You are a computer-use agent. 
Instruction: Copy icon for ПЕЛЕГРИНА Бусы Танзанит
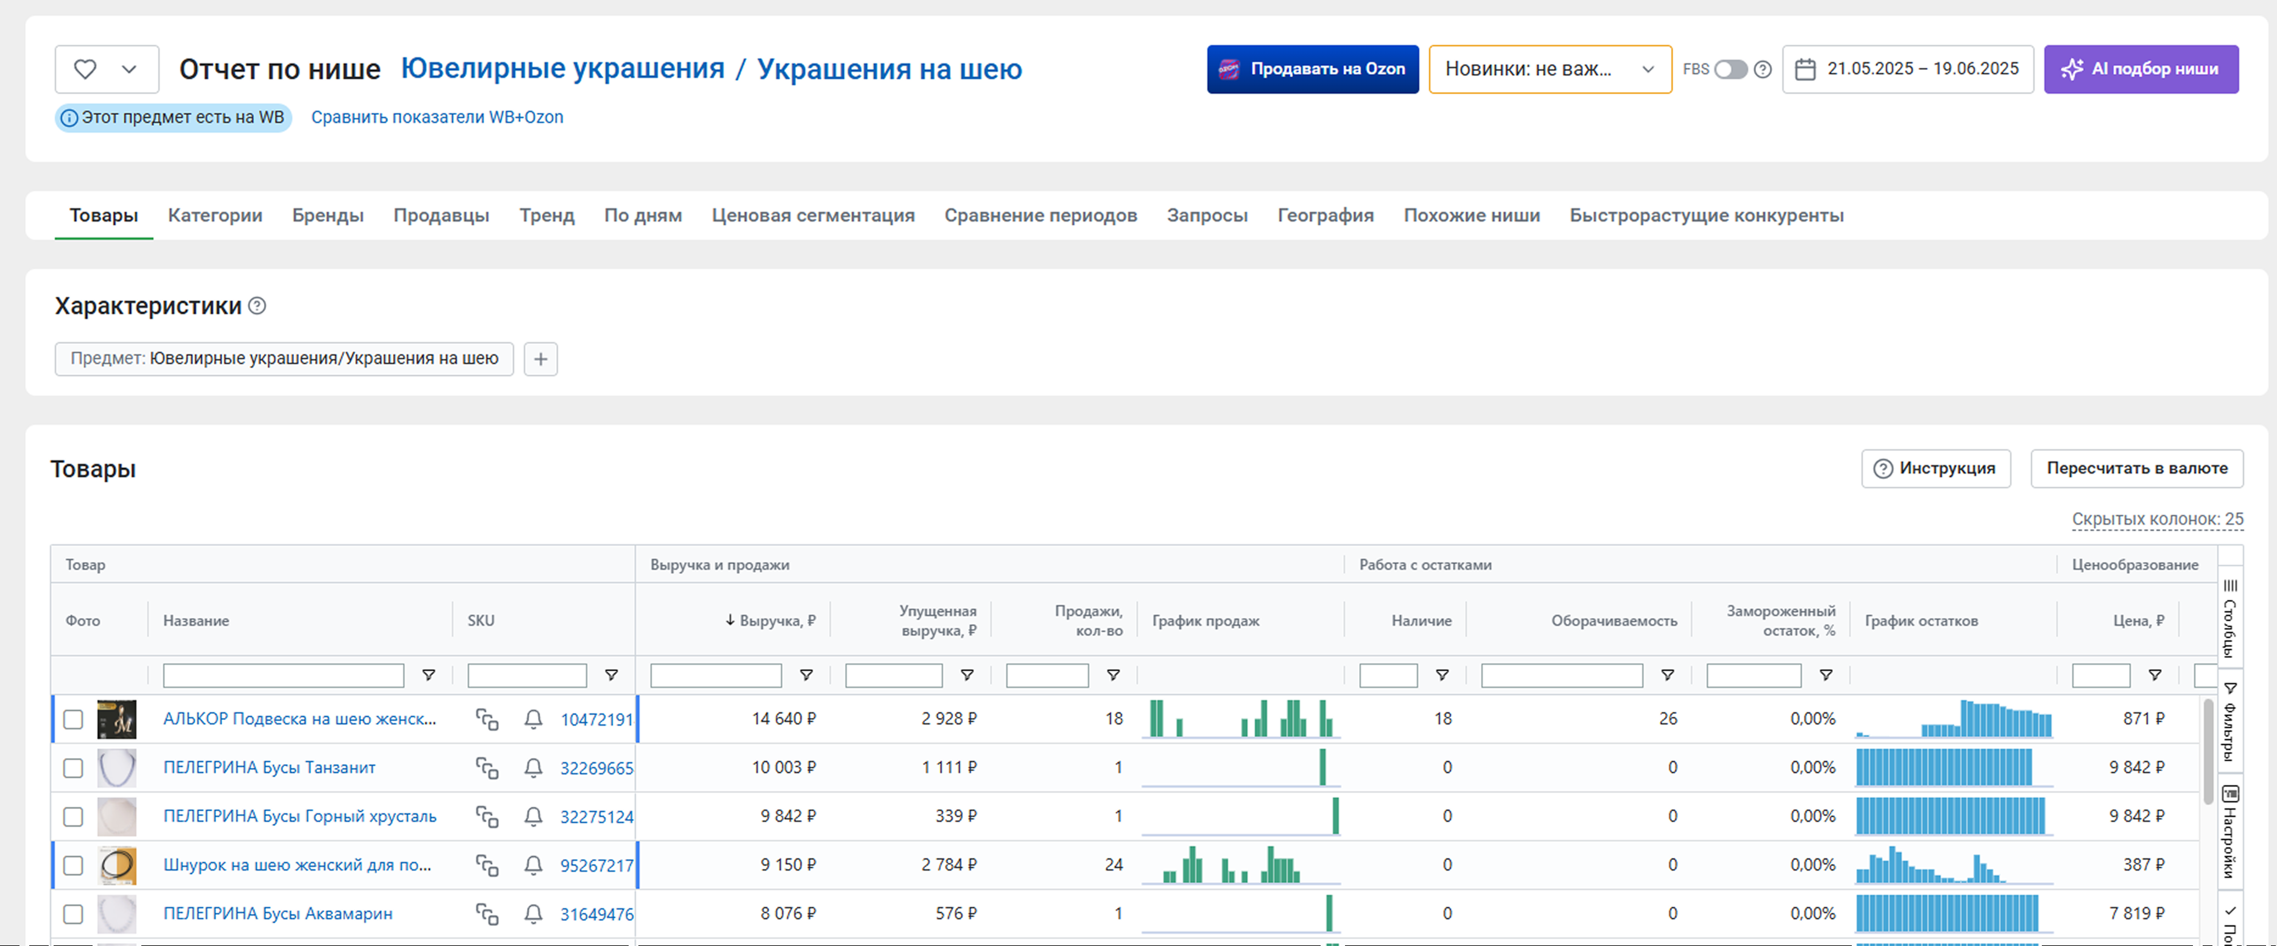pyautogui.click(x=487, y=768)
